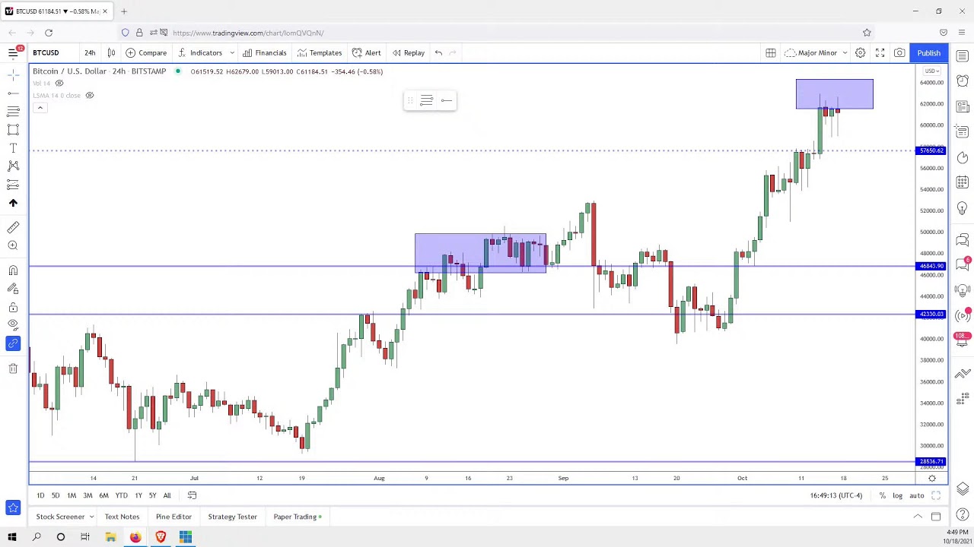Open the Alerts panel alarm clock icon
The height and width of the screenshot is (547, 974).
pos(963,81)
